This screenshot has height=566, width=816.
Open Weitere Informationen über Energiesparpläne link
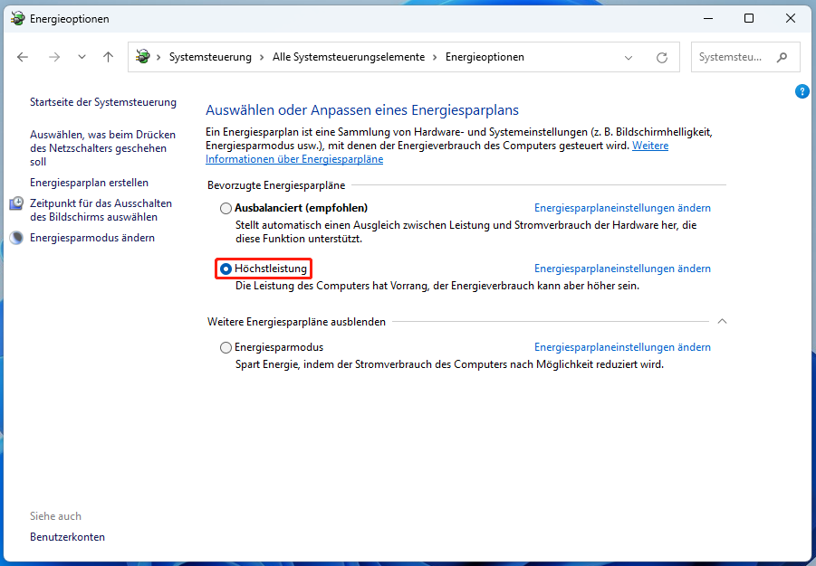[x=437, y=152]
